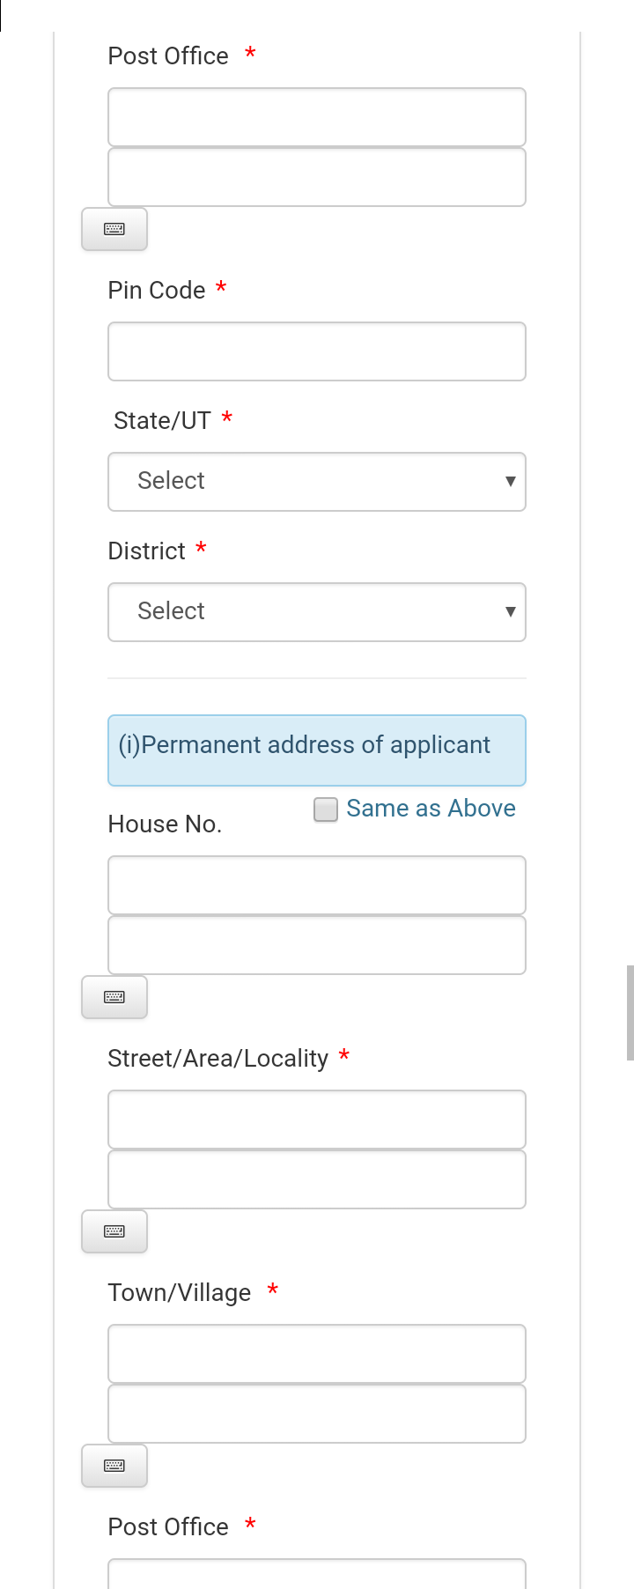Click second Town/Village text field
This screenshot has height=1589, width=634.
317,1414
